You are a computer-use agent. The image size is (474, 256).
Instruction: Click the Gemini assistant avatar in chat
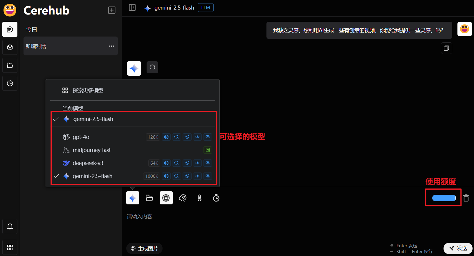point(134,68)
